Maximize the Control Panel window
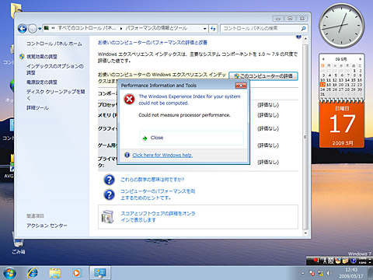 click(290, 19)
